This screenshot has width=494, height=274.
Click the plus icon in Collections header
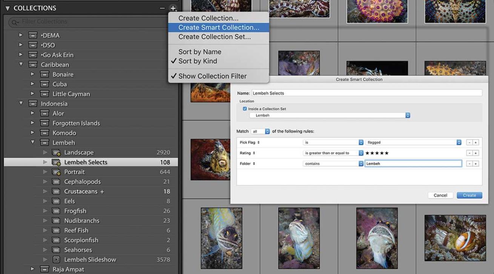(173, 8)
